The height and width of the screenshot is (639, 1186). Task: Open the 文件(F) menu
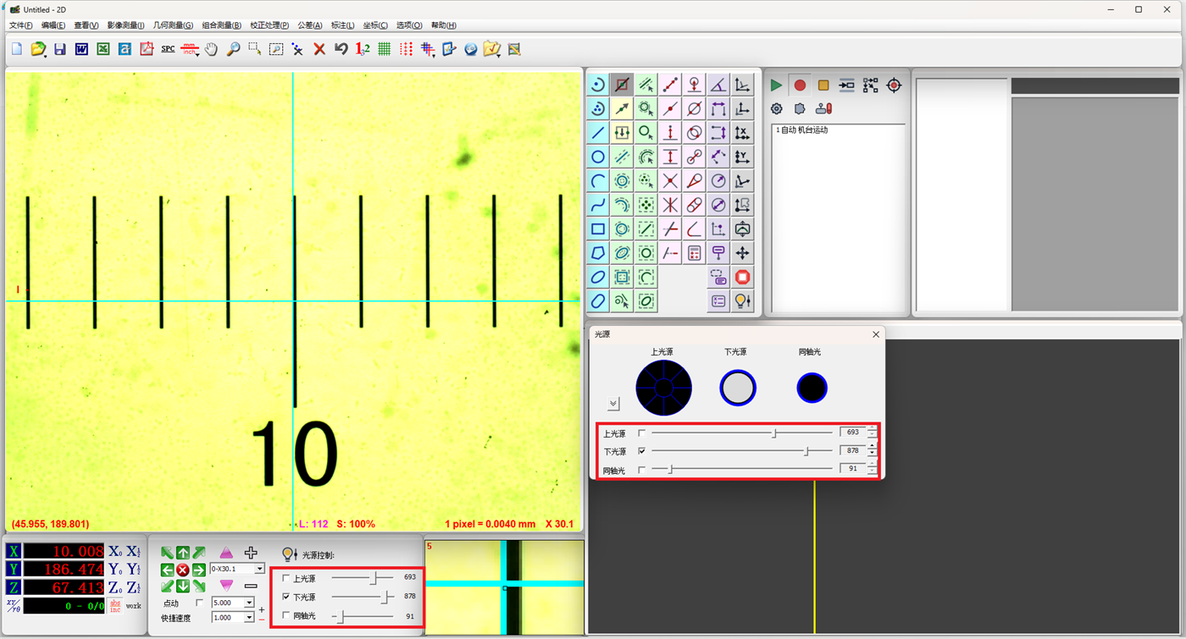(20, 25)
